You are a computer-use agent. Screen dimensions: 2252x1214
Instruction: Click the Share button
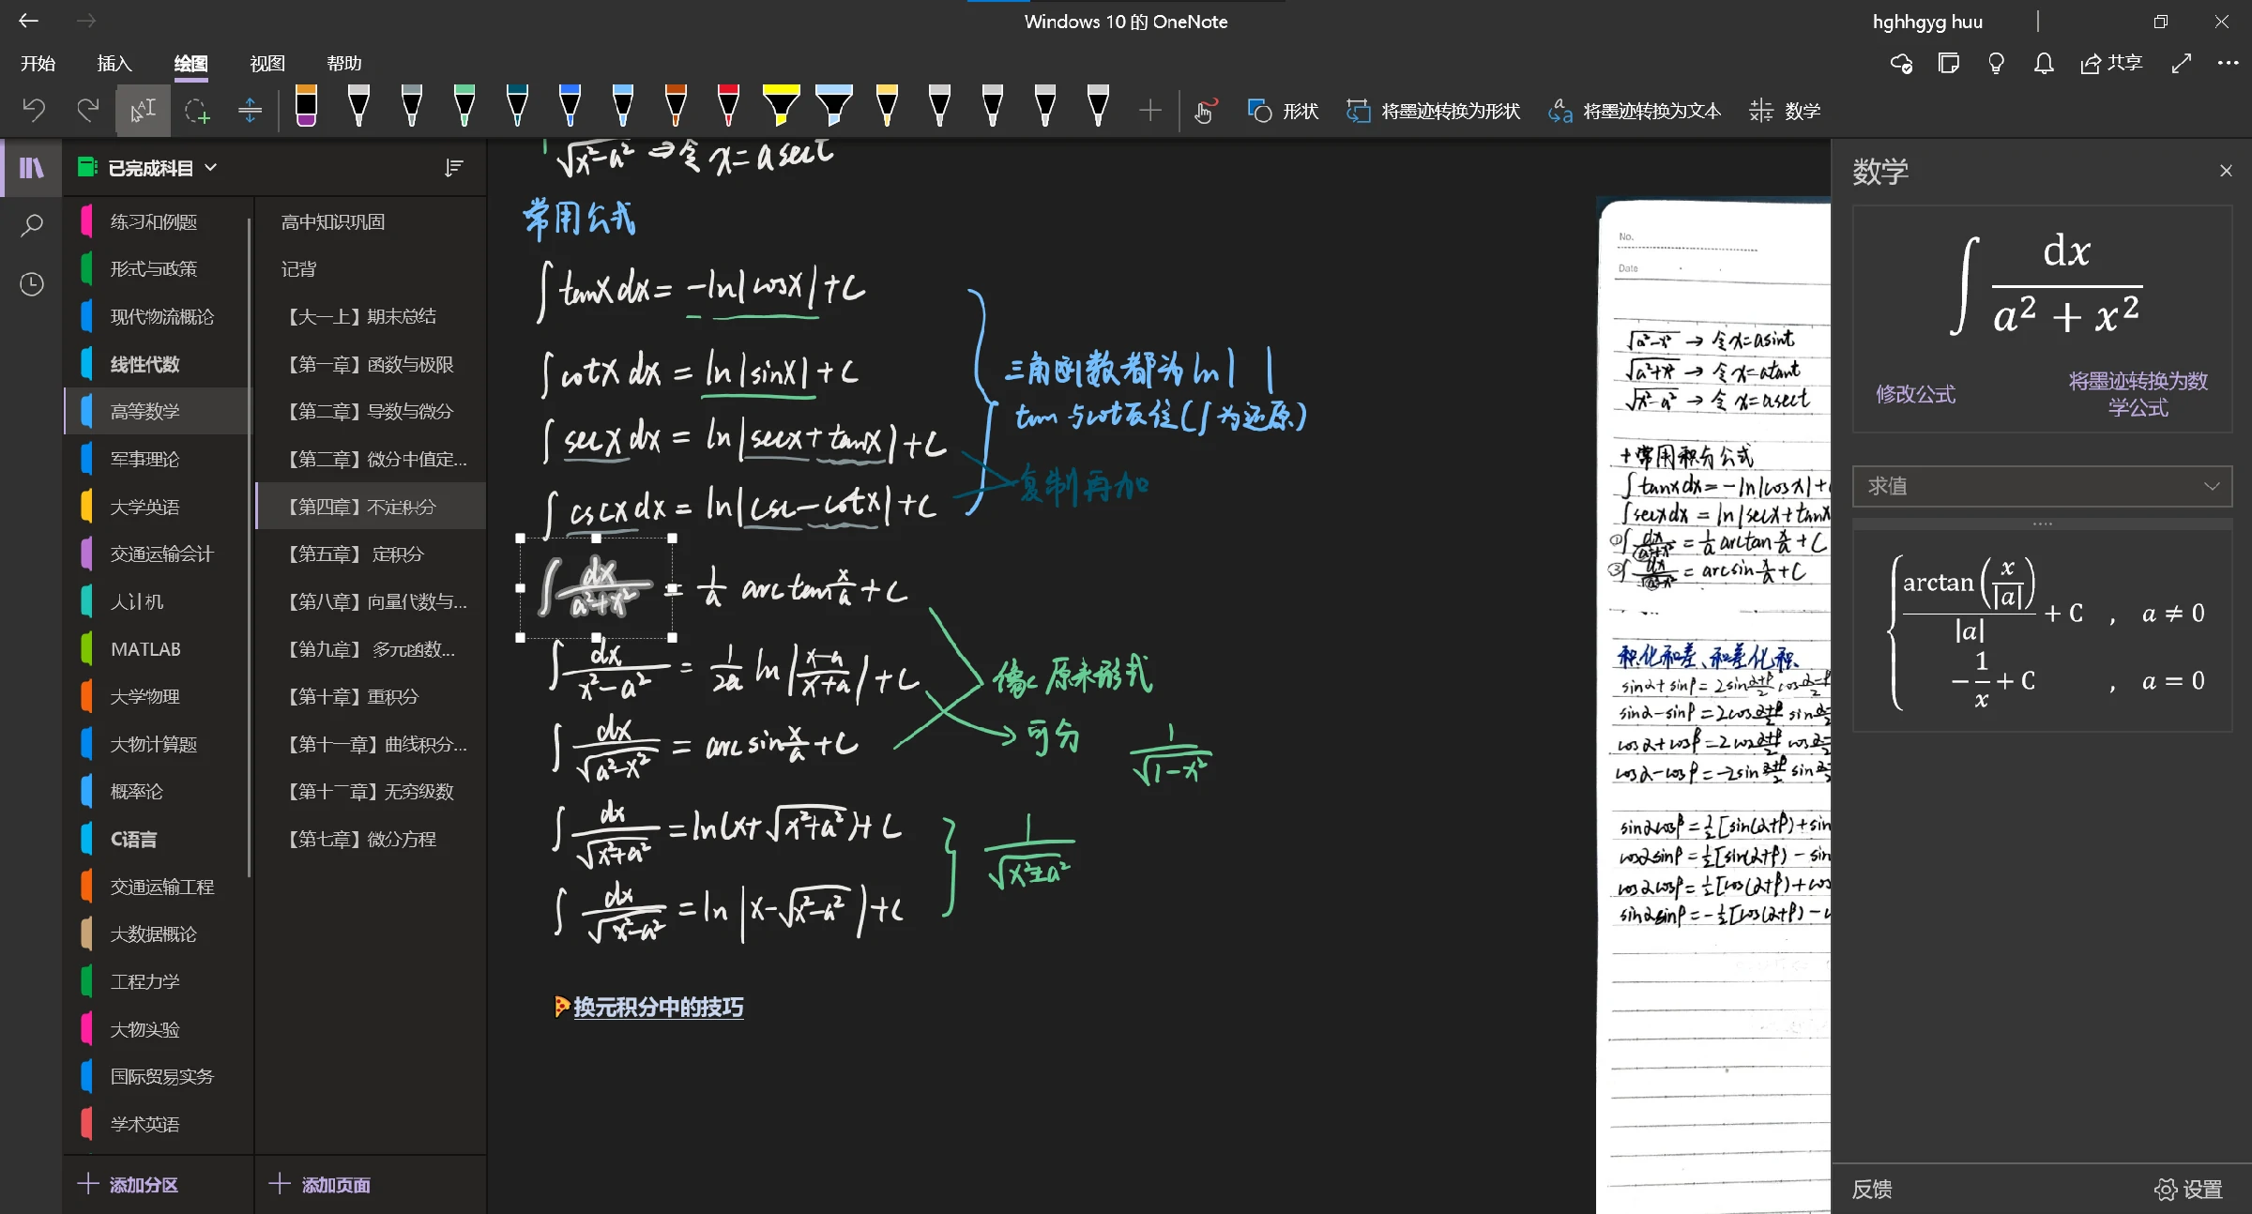(x=2111, y=63)
